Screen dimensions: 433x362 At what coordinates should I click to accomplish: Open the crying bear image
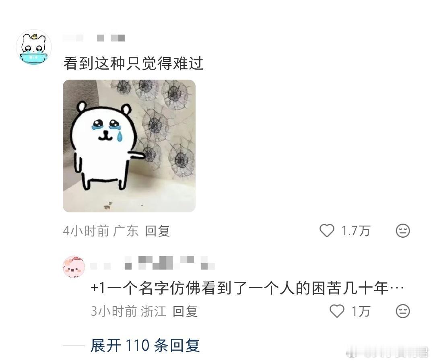click(x=129, y=146)
